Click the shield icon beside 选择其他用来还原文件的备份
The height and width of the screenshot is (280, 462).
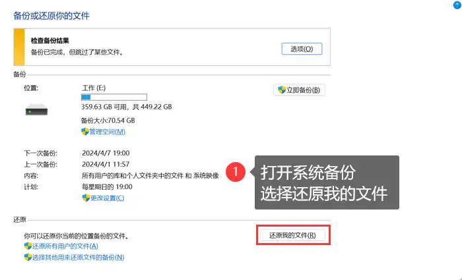pos(28,258)
